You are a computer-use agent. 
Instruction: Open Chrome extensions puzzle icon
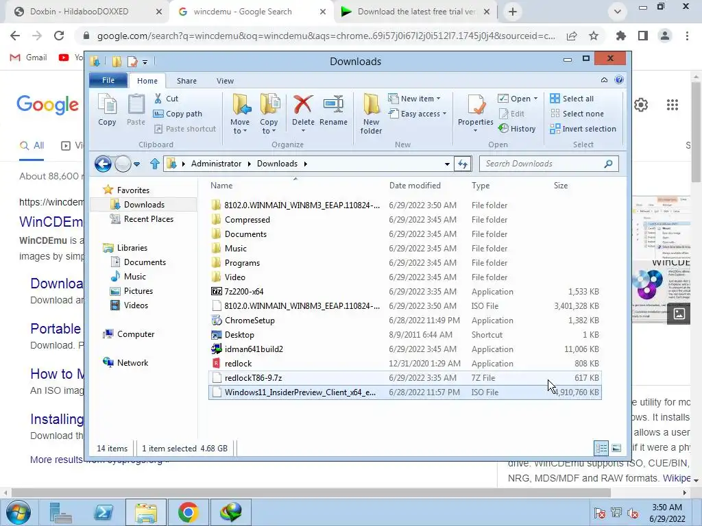pyautogui.click(x=620, y=36)
